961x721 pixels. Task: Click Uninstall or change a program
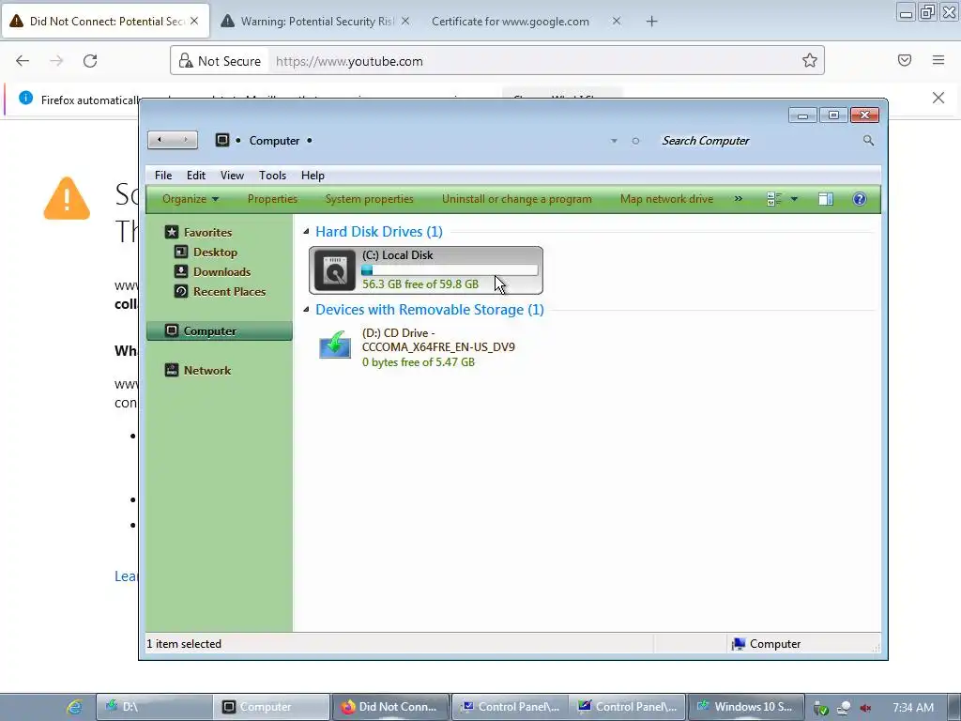coord(517,199)
